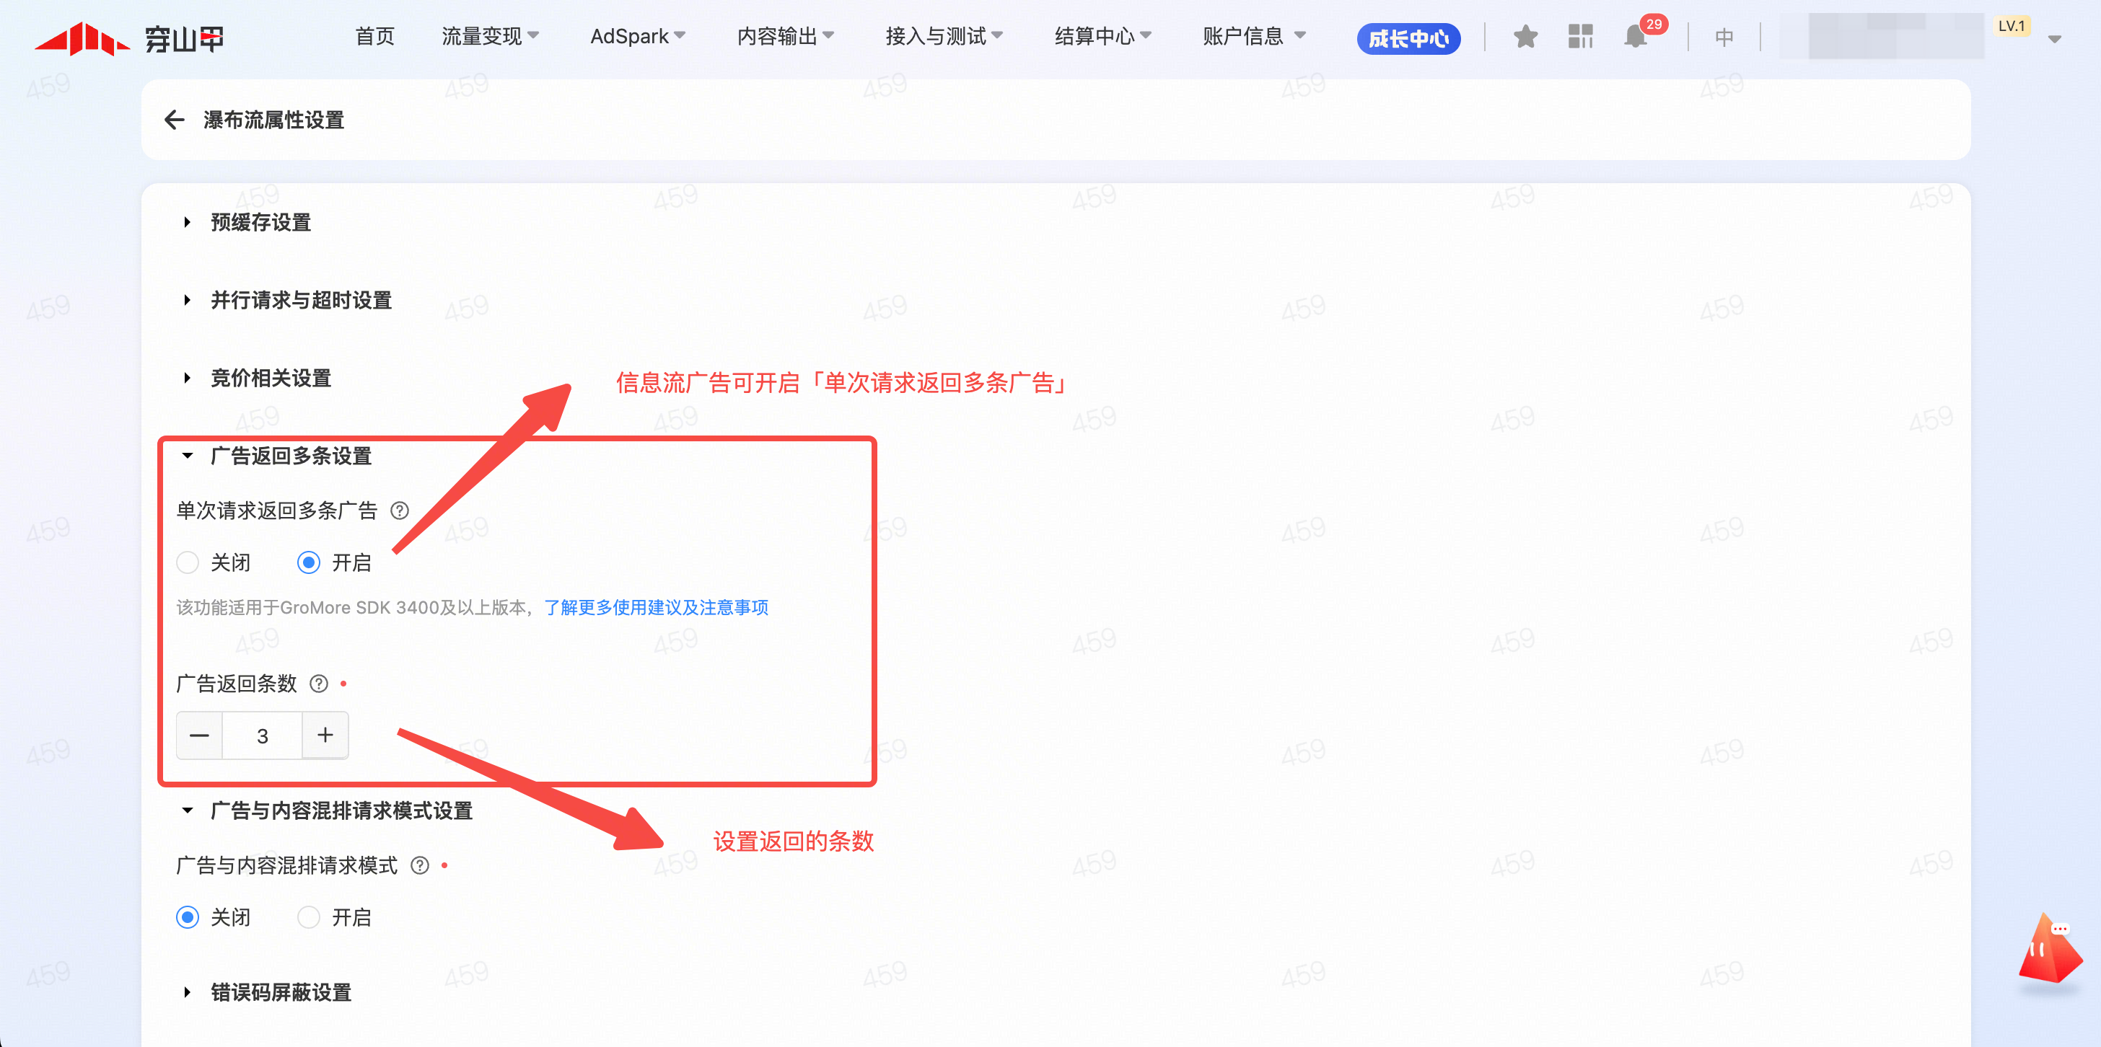Click the help icon beside 广告返回条数
Viewport: 2101px width, 1047px height.
(x=319, y=684)
